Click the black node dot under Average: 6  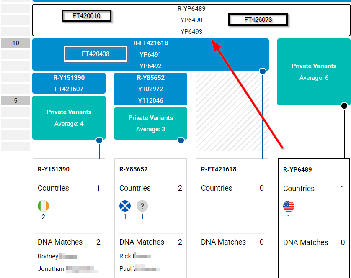click(x=344, y=106)
